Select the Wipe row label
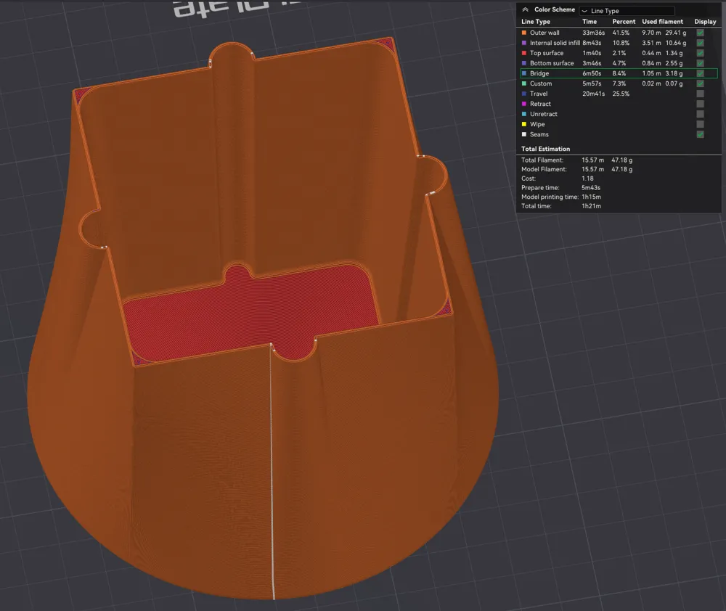The height and width of the screenshot is (611, 726). pyautogui.click(x=537, y=124)
